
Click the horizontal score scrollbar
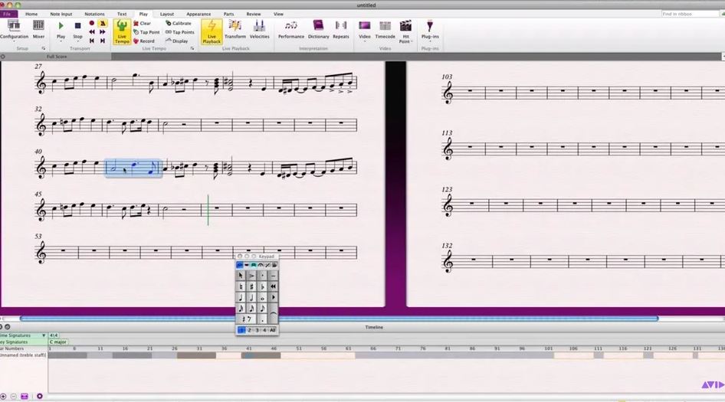coord(339,319)
